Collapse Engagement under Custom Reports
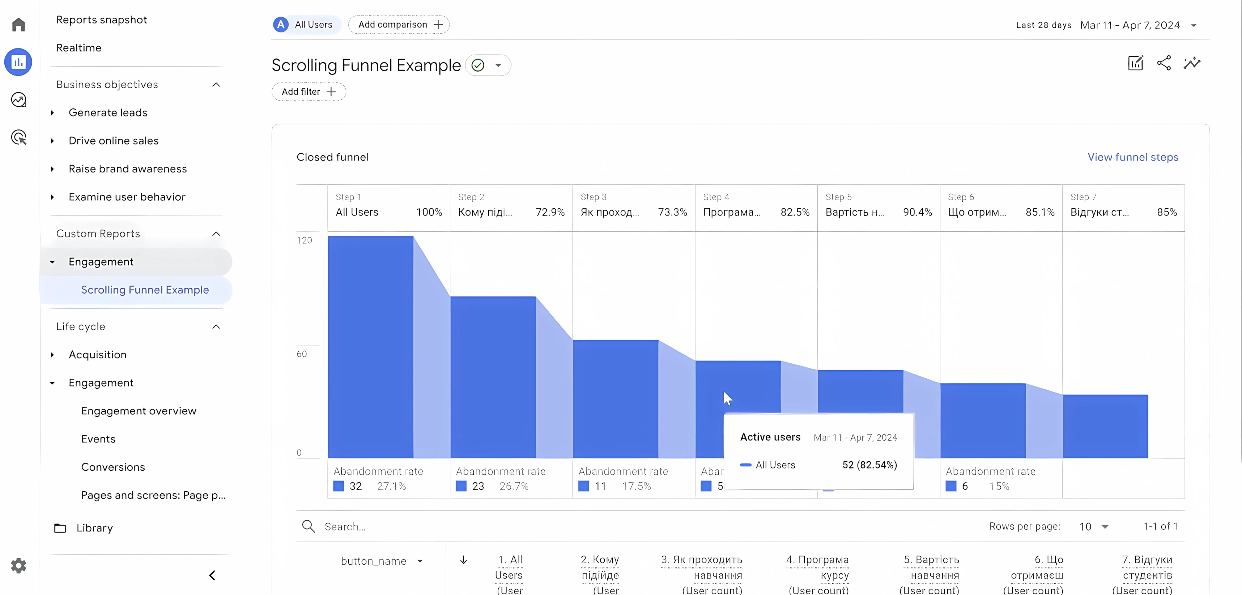The image size is (1242, 595). (x=52, y=262)
